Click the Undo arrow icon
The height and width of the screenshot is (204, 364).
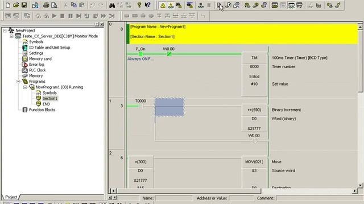pyautogui.click(x=93, y=5)
